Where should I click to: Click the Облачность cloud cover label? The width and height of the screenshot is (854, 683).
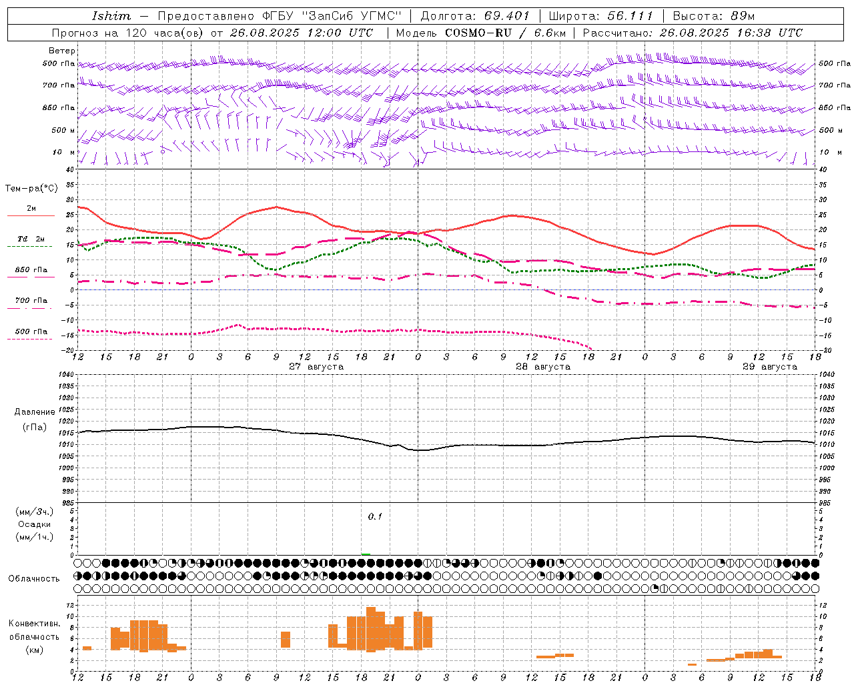point(34,578)
